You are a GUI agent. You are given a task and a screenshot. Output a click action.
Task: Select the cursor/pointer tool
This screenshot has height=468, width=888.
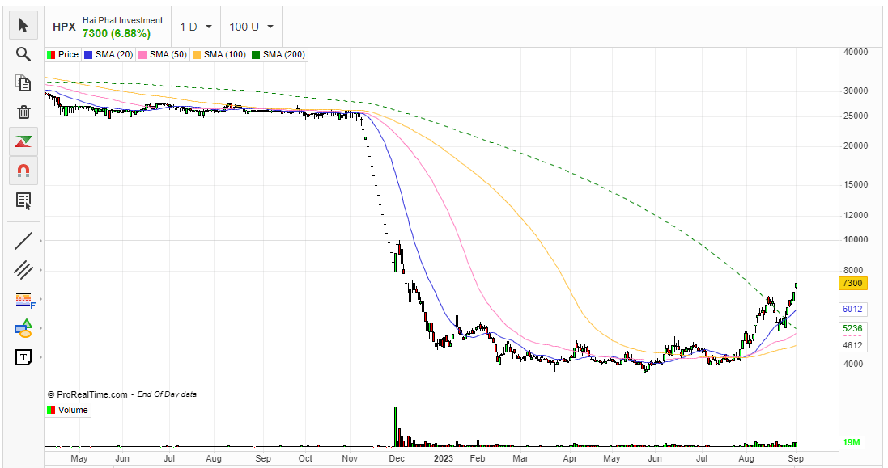point(23,25)
